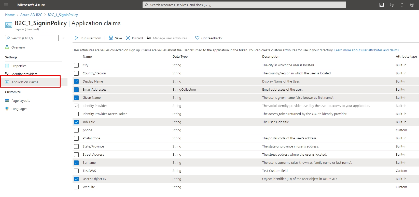Open the hamburger portal menu
This screenshot has height=197, width=419.
(x=6, y=5)
